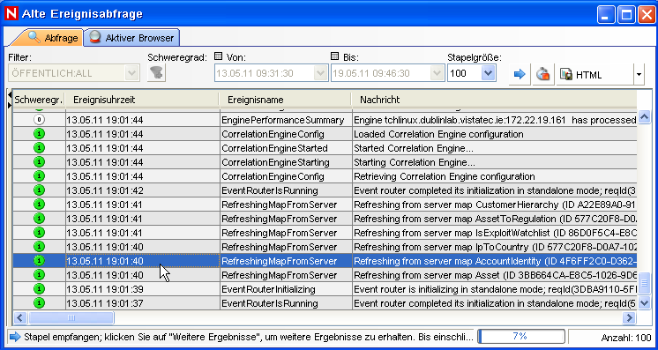
Task: Click the Bis calendar icon
Action: click(x=334, y=56)
